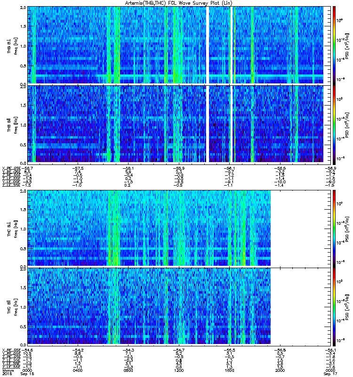Click the X_RE_GSE value '-56.1'
The height and width of the screenshot is (377, 353).
coord(330,350)
